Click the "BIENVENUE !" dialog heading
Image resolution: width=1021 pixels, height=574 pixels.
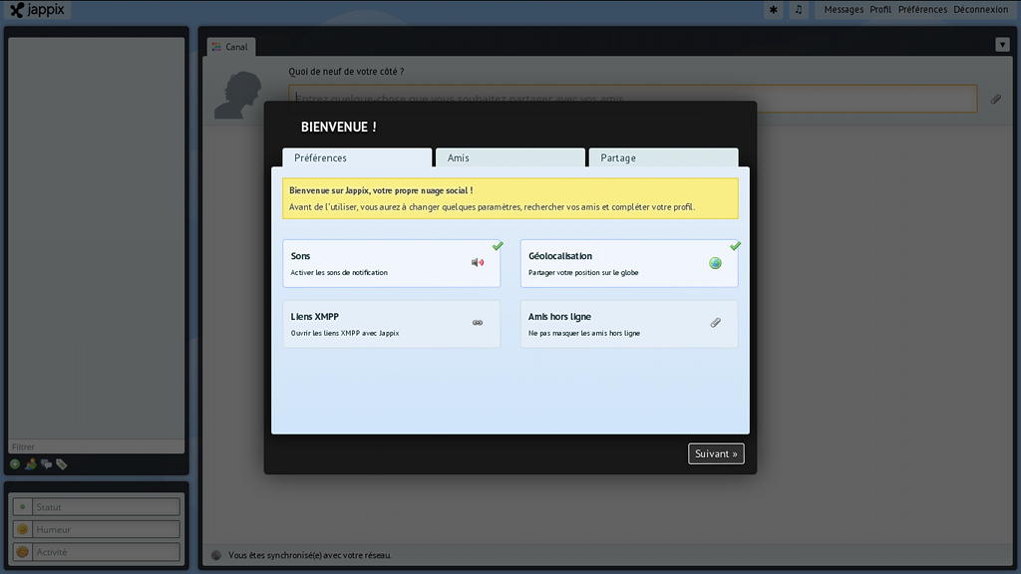pos(339,127)
